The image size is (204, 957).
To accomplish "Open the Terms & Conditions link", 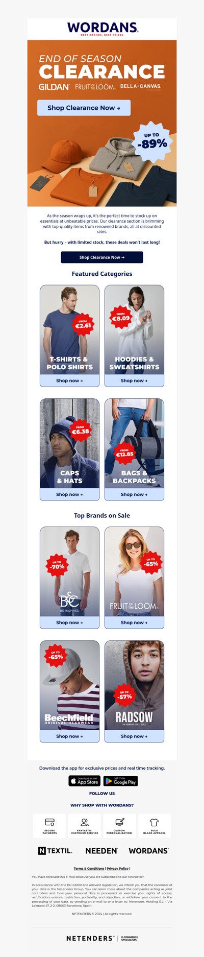I will (x=89, y=869).
